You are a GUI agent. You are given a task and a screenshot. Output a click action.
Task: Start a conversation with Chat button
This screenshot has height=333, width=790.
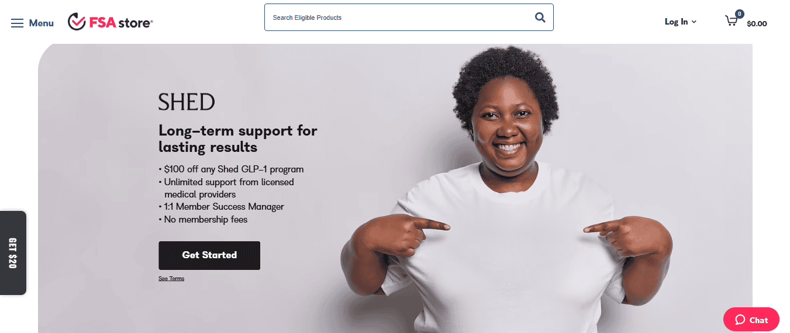[751, 320]
